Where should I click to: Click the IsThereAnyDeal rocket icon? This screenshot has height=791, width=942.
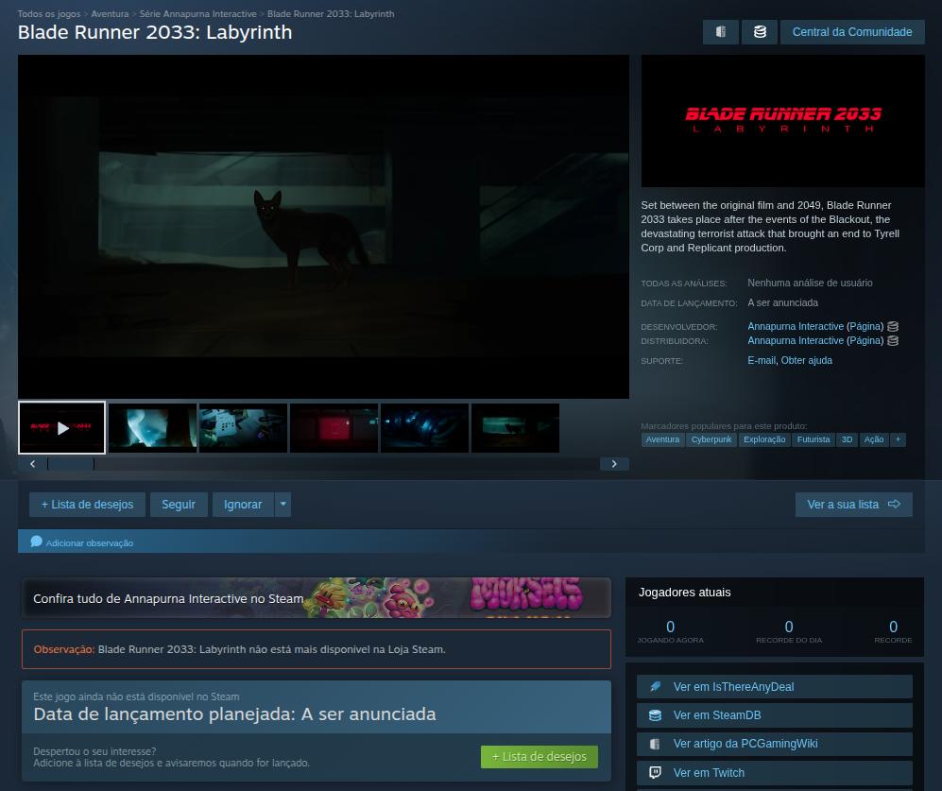tap(655, 687)
